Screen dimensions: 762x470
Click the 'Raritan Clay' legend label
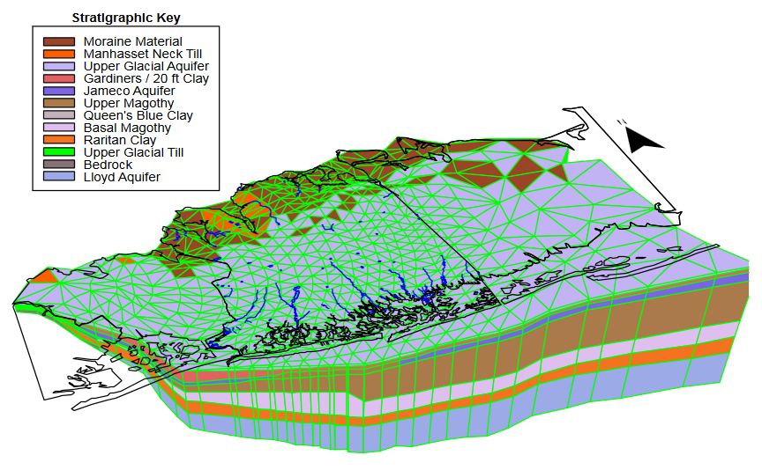(x=120, y=140)
